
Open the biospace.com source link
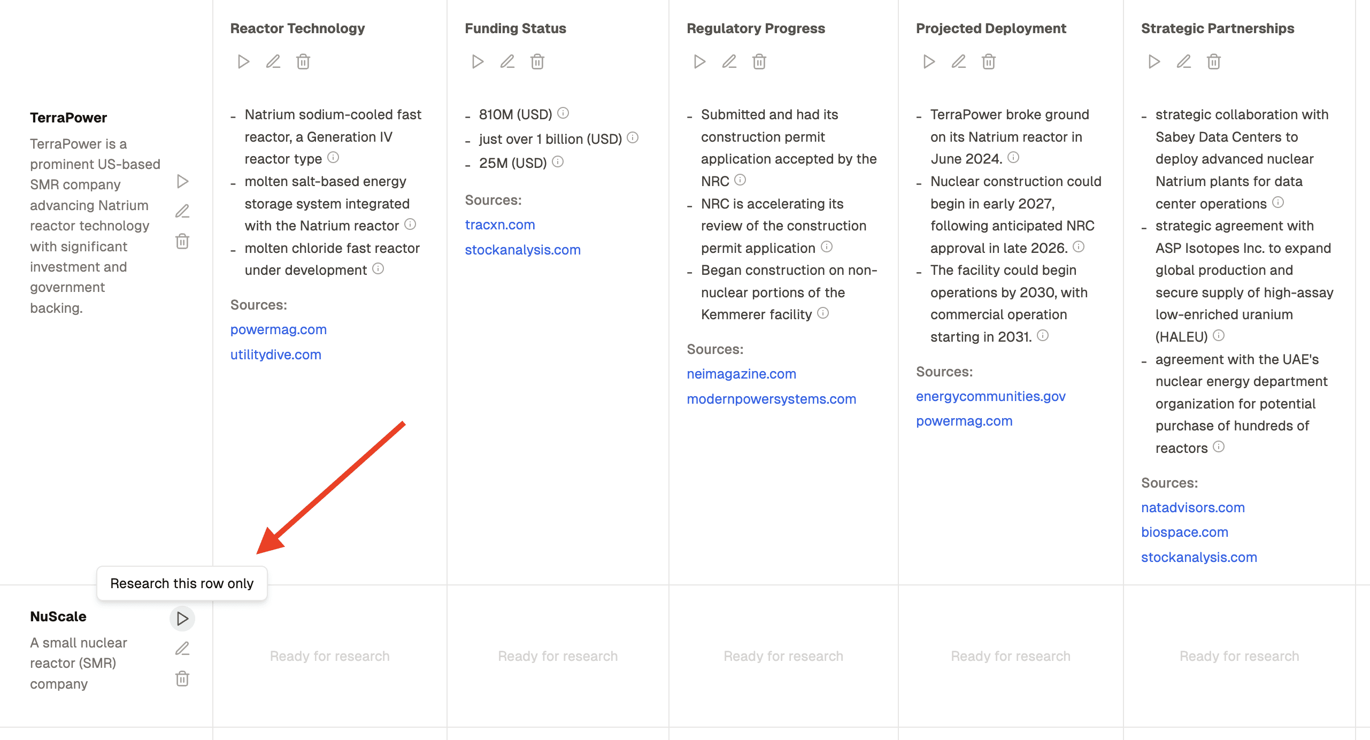[x=1184, y=532]
